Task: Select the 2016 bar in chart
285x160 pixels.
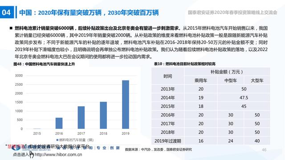Action: pyautogui.click(x=59, y=123)
